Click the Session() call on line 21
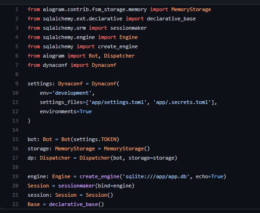This screenshot has width=260, height=213. tap(99, 195)
